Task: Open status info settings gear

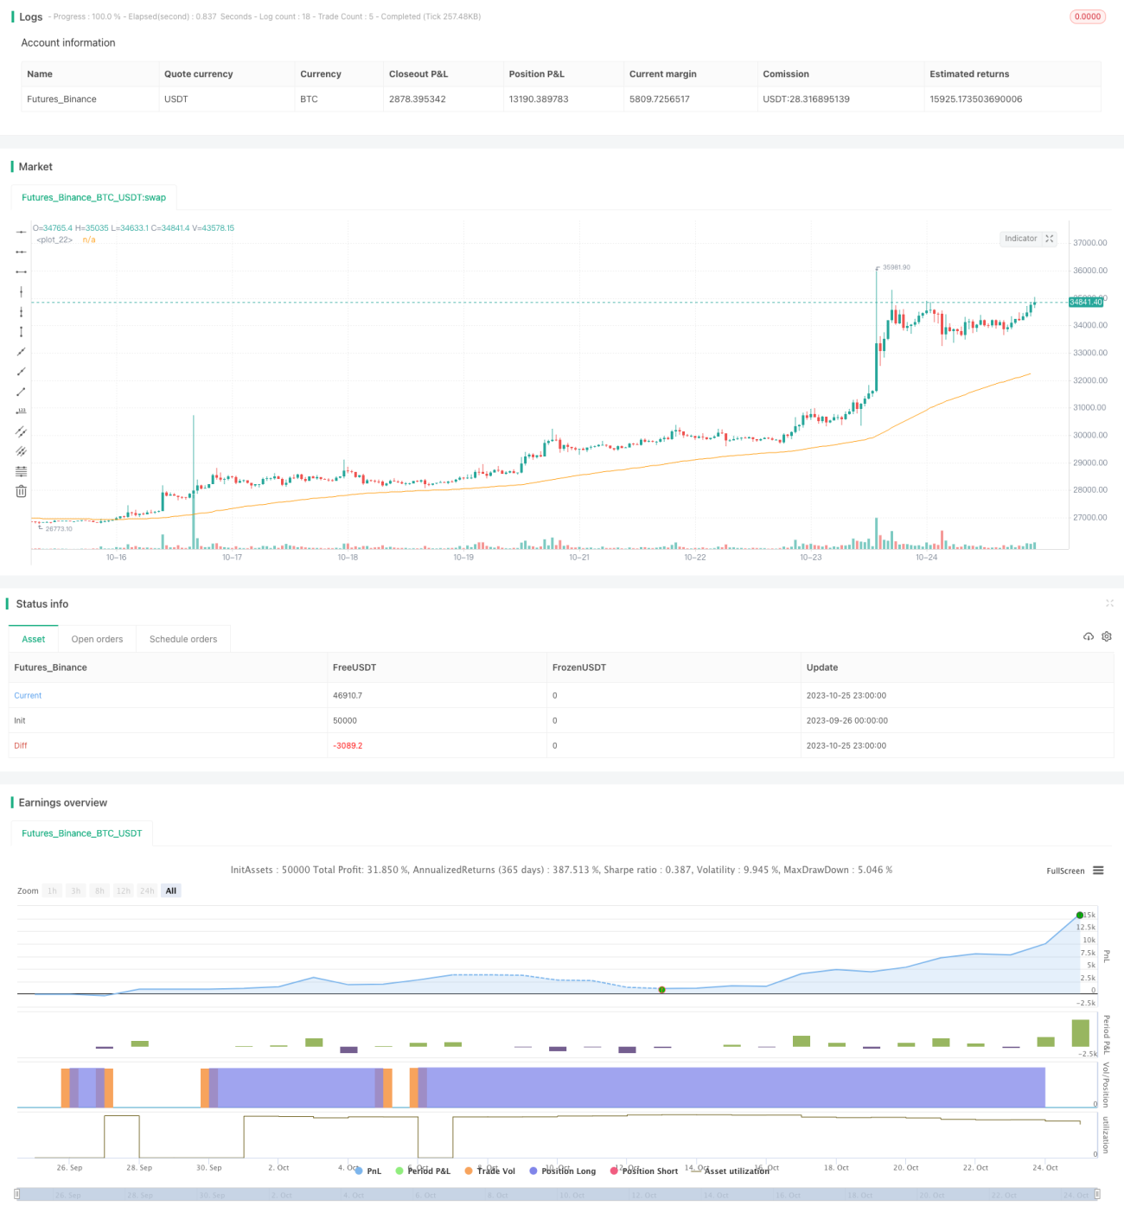Action: 1107,636
